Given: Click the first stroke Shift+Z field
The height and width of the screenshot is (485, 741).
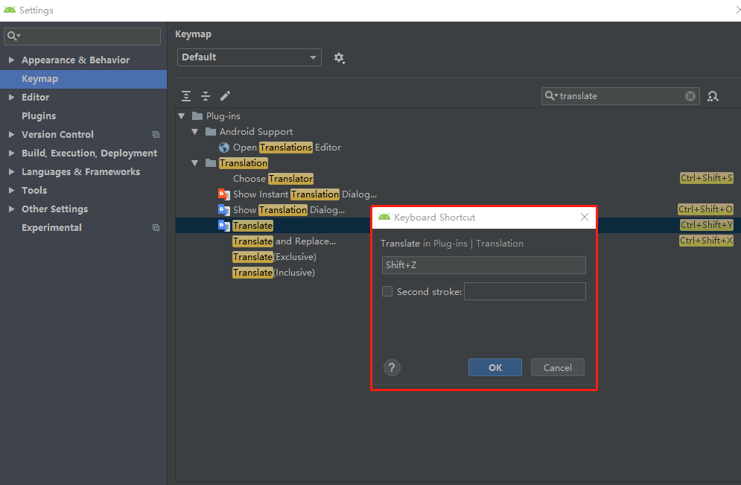Looking at the screenshot, I should point(483,265).
